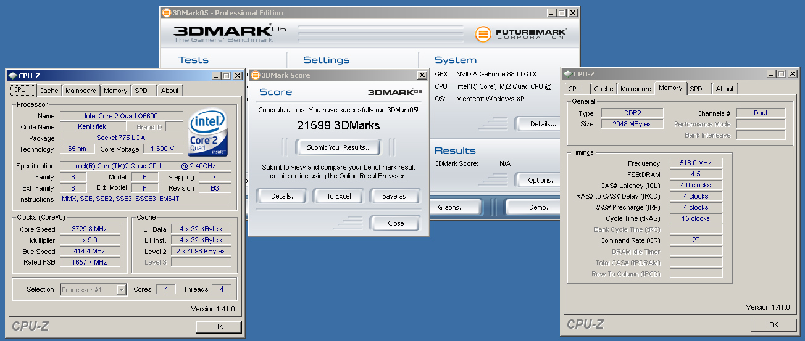Export score with To Excel button
This screenshot has height=341, width=805.
tap(339, 196)
